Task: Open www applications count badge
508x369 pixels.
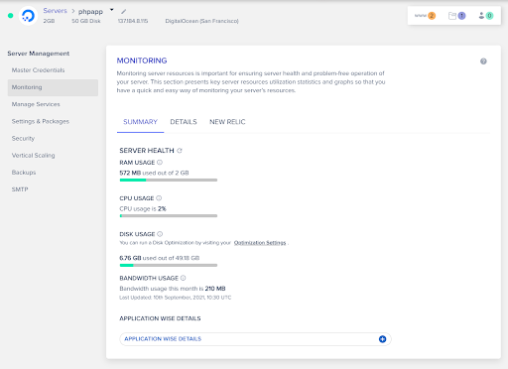Action: 425,16
